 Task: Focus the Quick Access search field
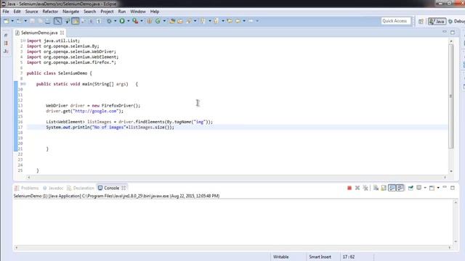[x=396, y=21]
